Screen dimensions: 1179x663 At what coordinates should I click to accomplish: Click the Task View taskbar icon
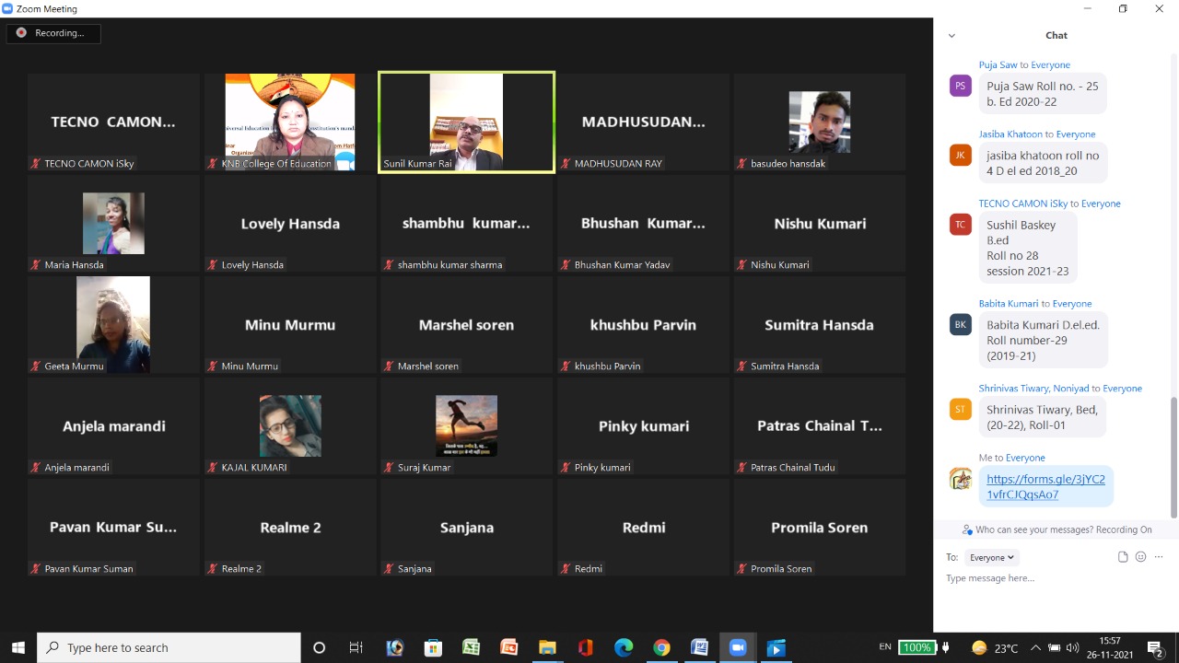point(356,647)
